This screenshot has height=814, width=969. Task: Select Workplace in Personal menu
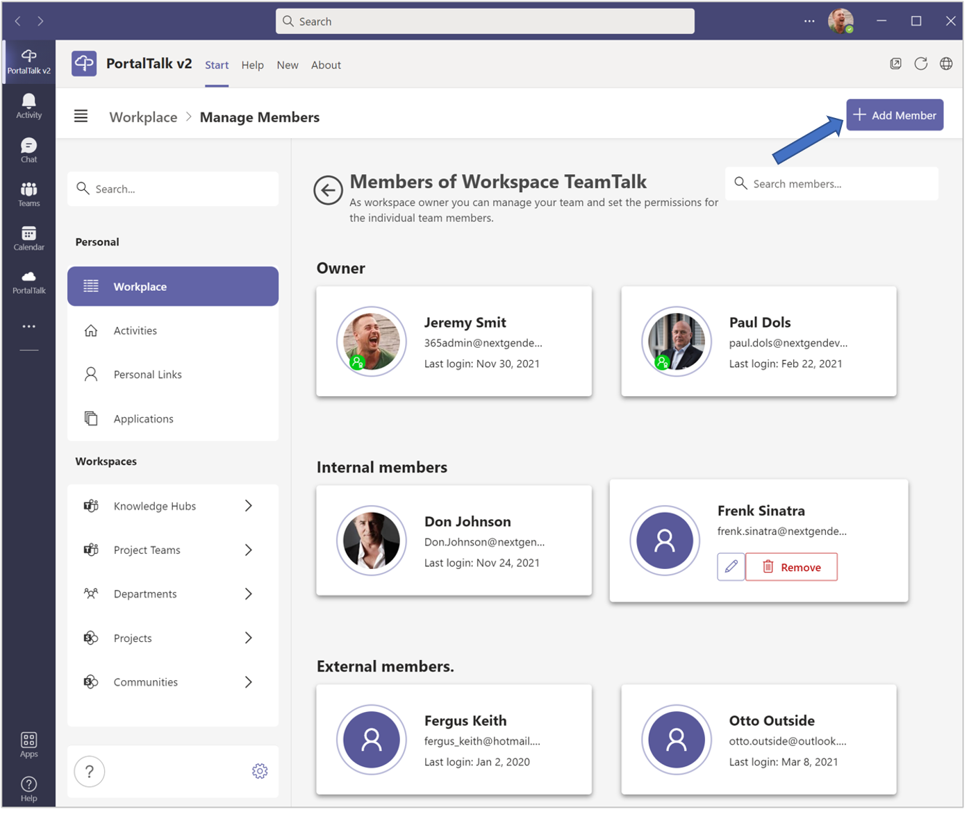coord(173,287)
